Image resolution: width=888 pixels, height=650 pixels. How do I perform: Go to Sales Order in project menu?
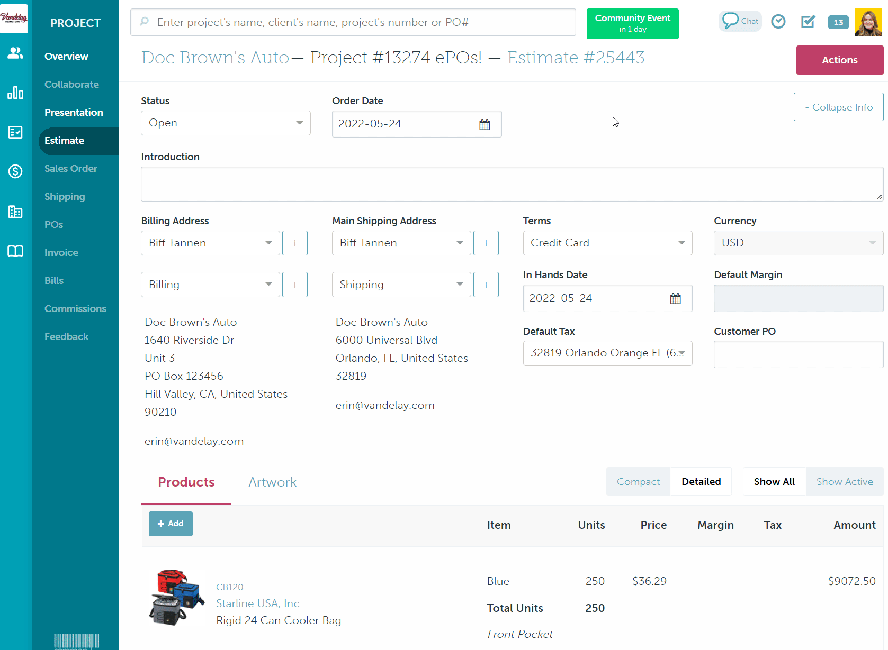tap(71, 169)
